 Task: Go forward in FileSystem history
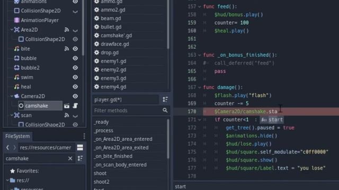pos(14,148)
